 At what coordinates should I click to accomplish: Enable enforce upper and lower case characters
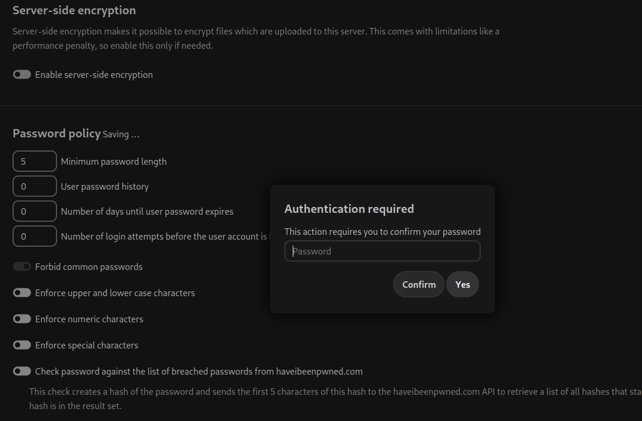21,293
